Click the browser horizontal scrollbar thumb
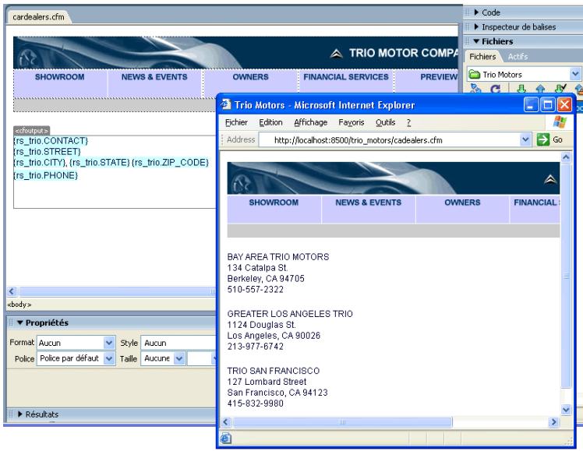The height and width of the screenshot is (451, 583). coord(342,422)
